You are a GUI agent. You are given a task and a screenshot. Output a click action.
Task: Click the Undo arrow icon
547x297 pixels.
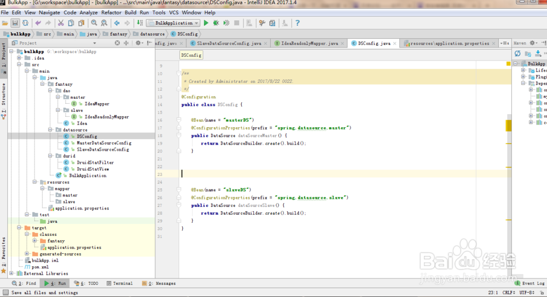38,23
